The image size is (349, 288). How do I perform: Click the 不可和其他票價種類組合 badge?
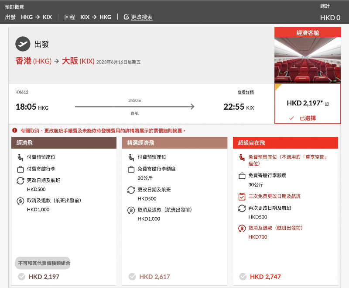[43, 263]
